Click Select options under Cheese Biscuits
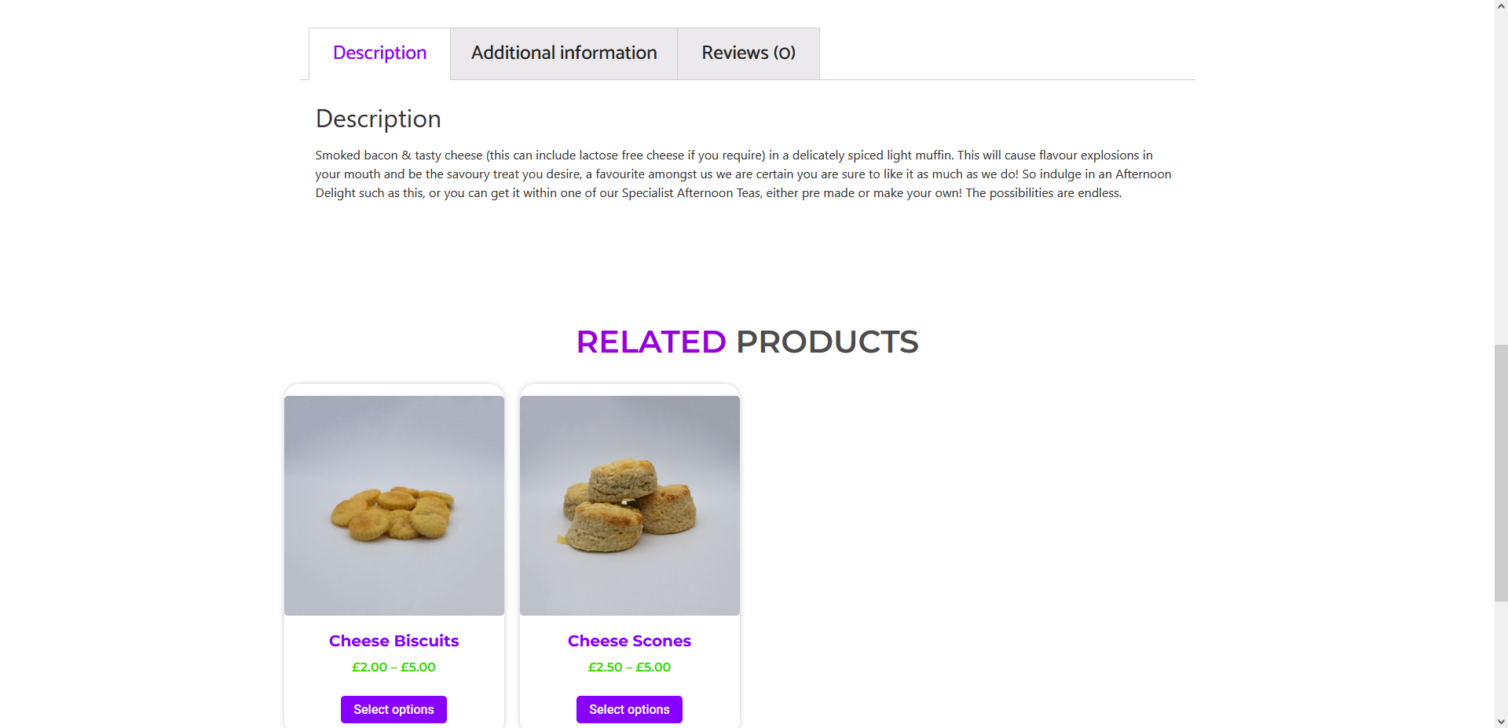 pyautogui.click(x=393, y=709)
